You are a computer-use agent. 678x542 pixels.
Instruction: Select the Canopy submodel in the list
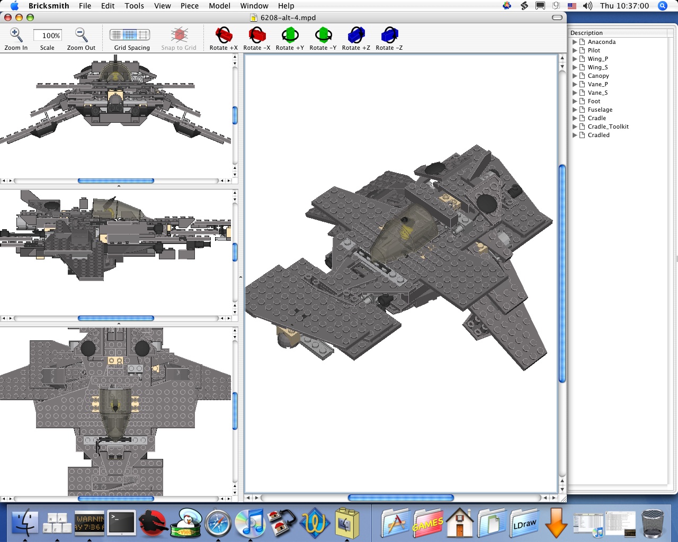pos(598,76)
